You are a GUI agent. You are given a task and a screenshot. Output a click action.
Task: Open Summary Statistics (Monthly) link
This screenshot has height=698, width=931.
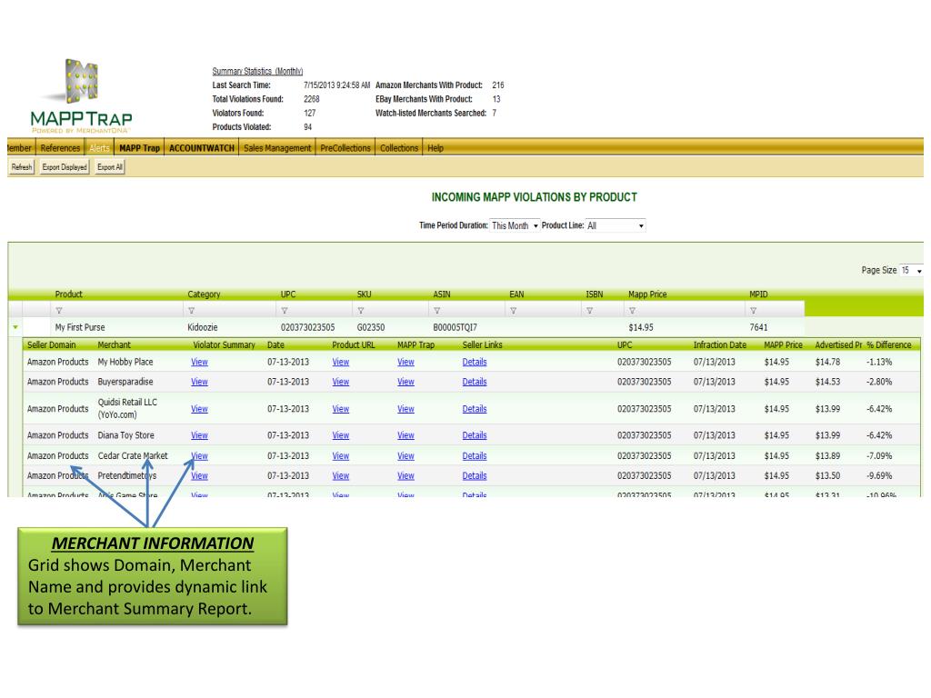click(257, 71)
